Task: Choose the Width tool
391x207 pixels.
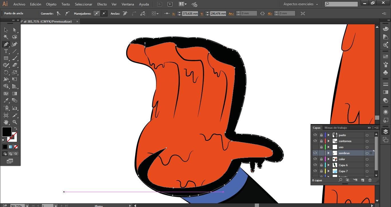Action: [6, 79]
